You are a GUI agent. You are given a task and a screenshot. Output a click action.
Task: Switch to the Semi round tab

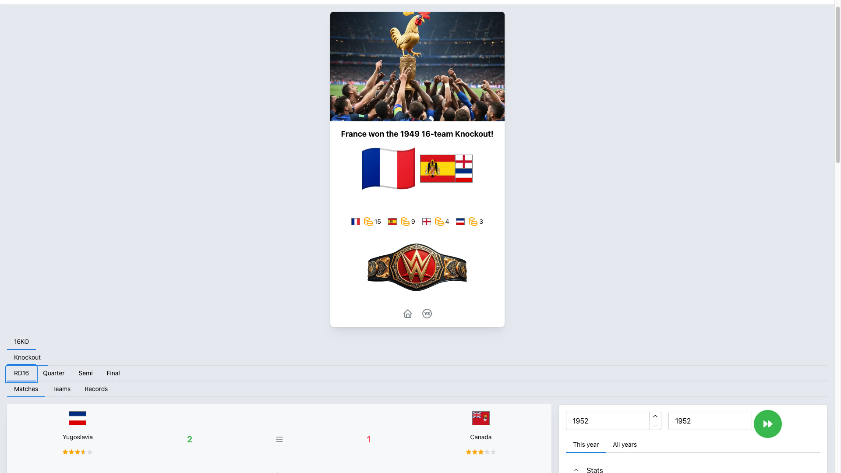86,373
